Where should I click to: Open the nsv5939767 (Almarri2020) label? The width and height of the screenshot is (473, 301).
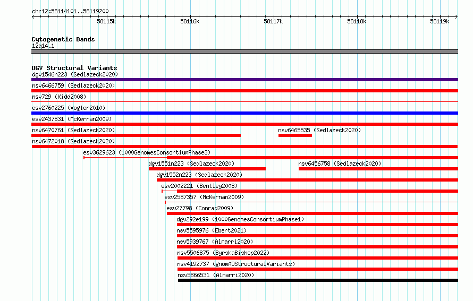click(x=215, y=242)
